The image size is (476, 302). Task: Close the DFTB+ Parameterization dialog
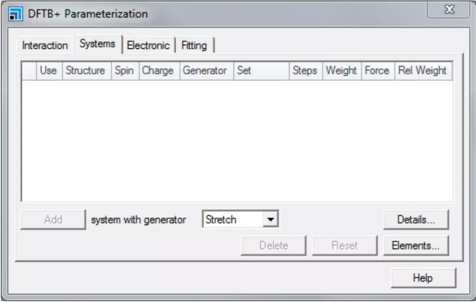coord(449,10)
